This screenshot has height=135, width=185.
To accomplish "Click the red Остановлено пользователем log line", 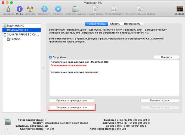I will click(x=69, y=65).
